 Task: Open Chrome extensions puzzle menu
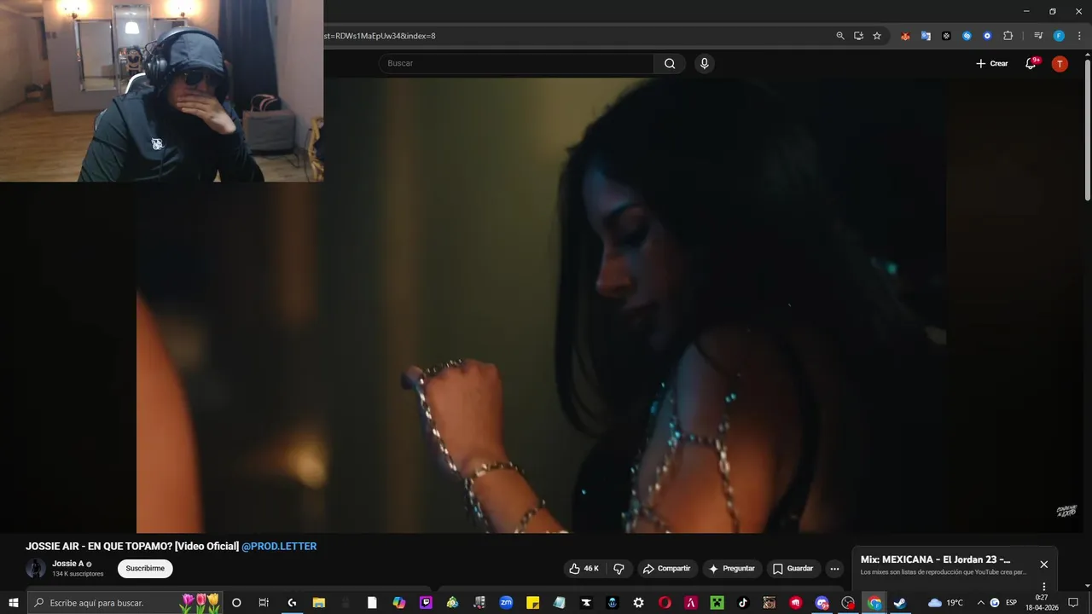pyautogui.click(x=1008, y=36)
